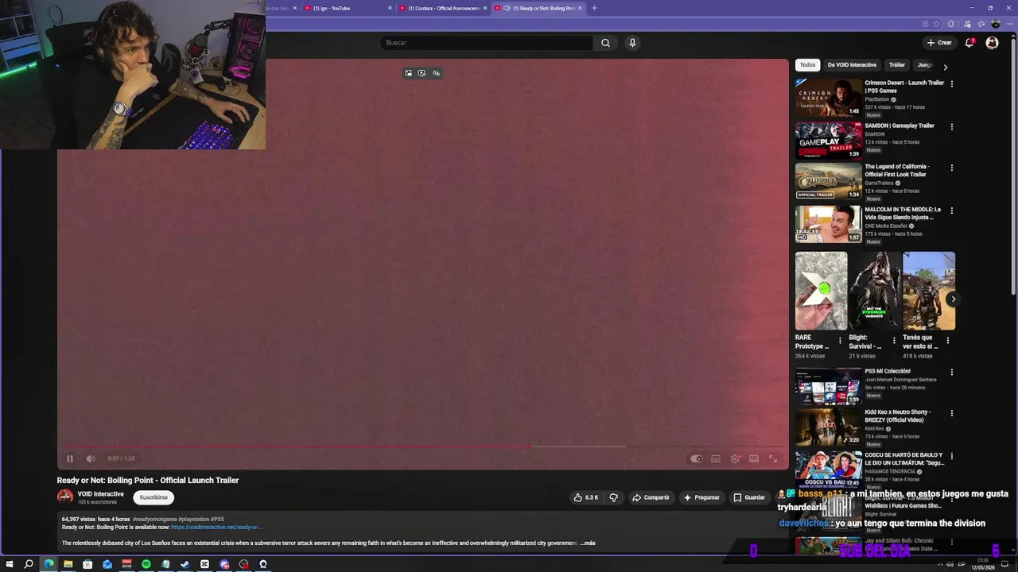Save video with Guardar button
The image size is (1018, 572).
pos(749,497)
